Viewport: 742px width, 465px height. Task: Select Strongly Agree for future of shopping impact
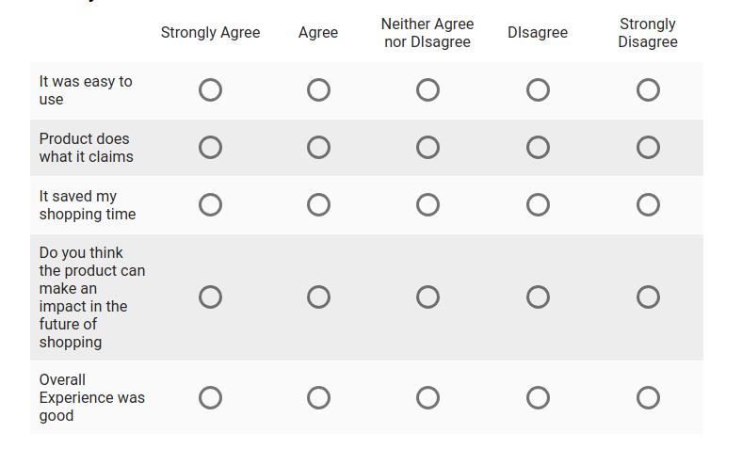pyautogui.click(x=210, y=297)
